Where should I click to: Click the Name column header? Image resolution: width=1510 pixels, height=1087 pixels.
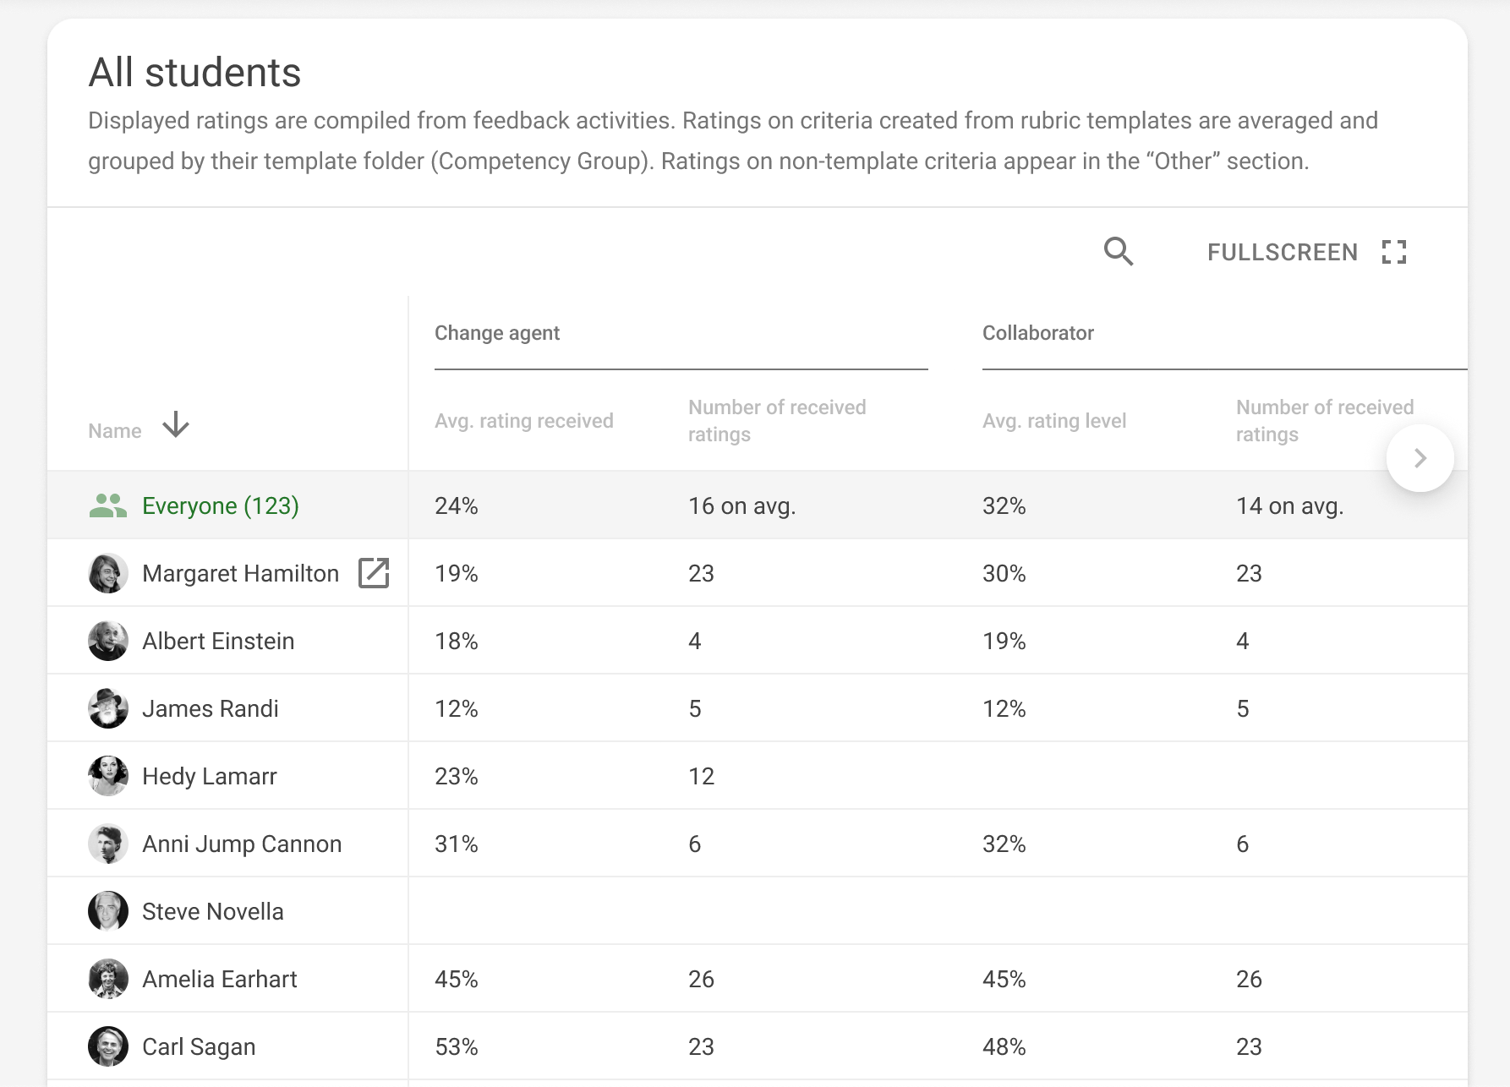(x=115, y=431)
